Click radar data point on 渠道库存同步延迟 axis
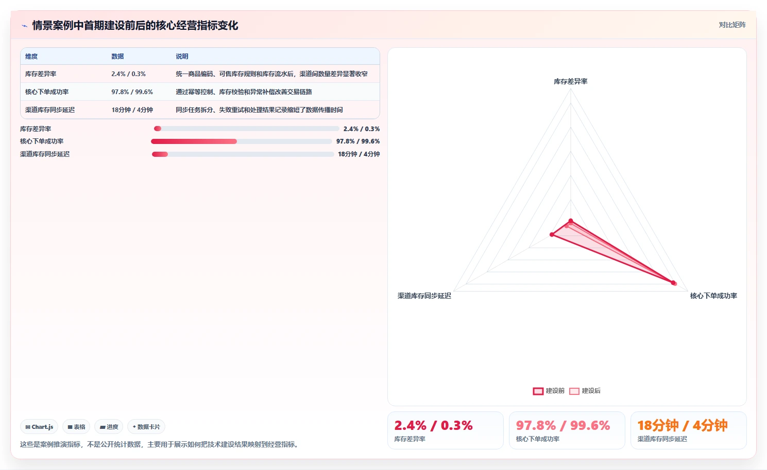This screenshot has height=470, width=767. point(552,234)
